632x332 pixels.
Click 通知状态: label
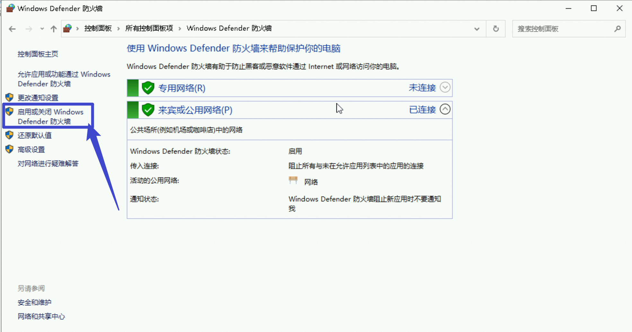(x=145, y=199)
